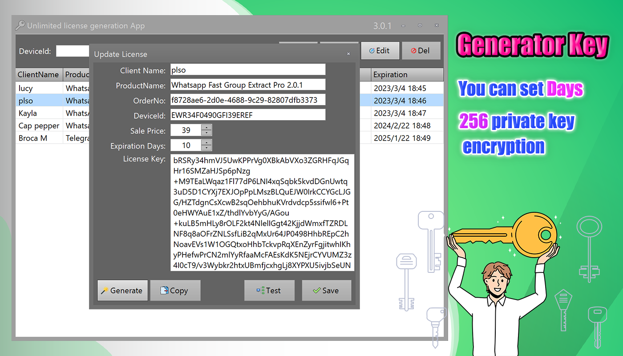Viewport: 623px width, 356px height.
Task: Click the 3.0.1 version label
Action: point(382,26)
